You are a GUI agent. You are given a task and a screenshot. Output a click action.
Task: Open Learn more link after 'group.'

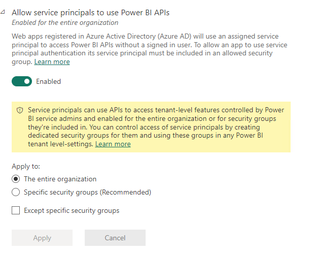point(52,62)
